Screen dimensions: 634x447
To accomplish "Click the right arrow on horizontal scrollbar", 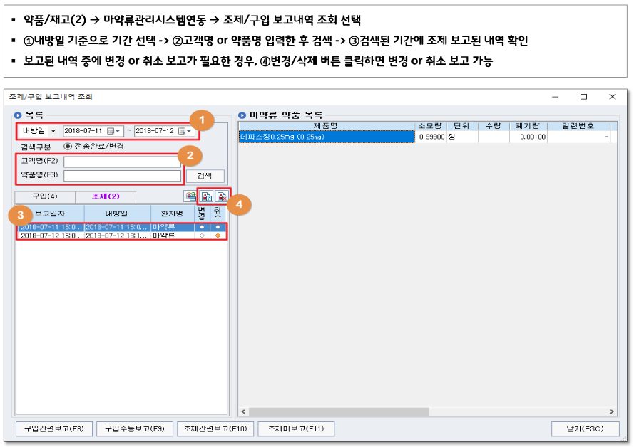I will 613,411.
